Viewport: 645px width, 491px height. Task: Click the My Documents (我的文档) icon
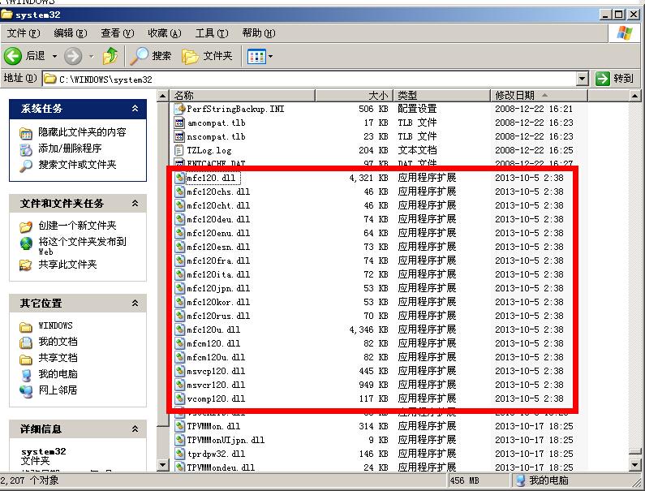[x=26, y=342]
